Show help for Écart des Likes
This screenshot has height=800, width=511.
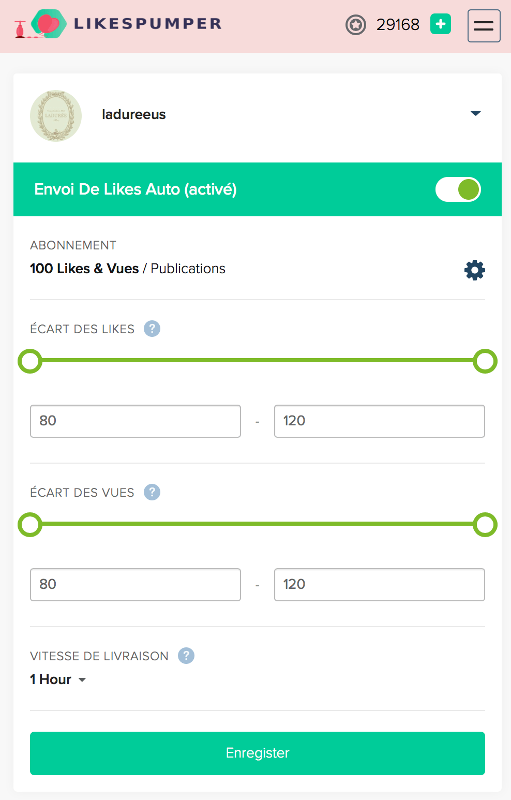pos(152,329)
